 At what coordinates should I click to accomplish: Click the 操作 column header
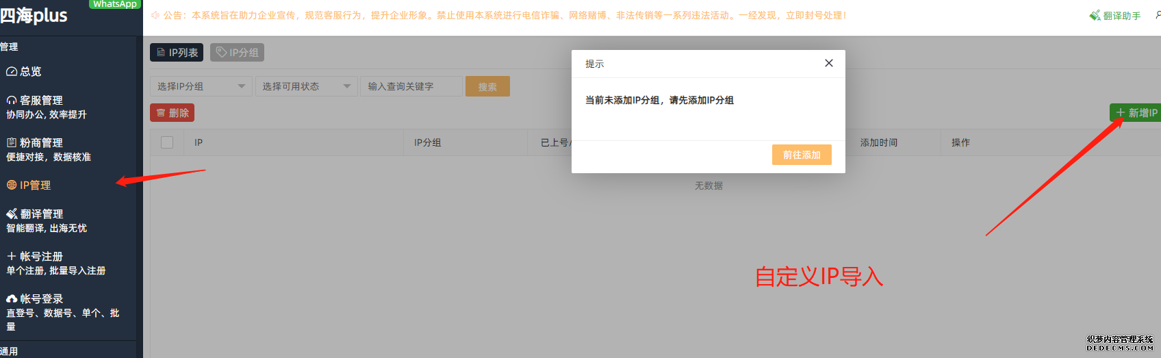click(x=960, y=142)
